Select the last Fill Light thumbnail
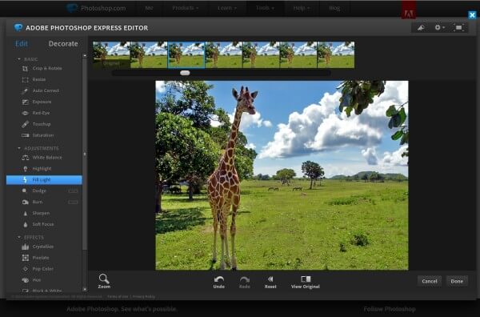The height and width of the screenshot is (317, 480). pyautogui.click(x=336, y=54)
